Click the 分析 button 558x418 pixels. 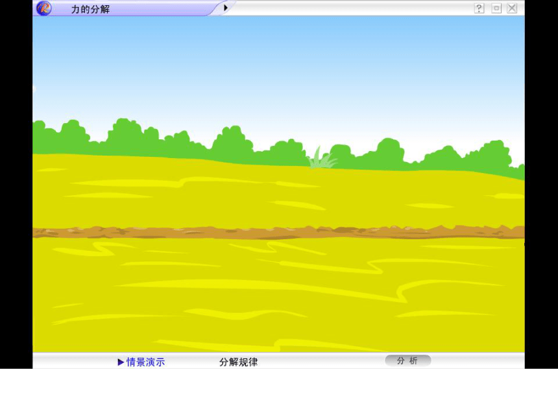tap(408, 361)
